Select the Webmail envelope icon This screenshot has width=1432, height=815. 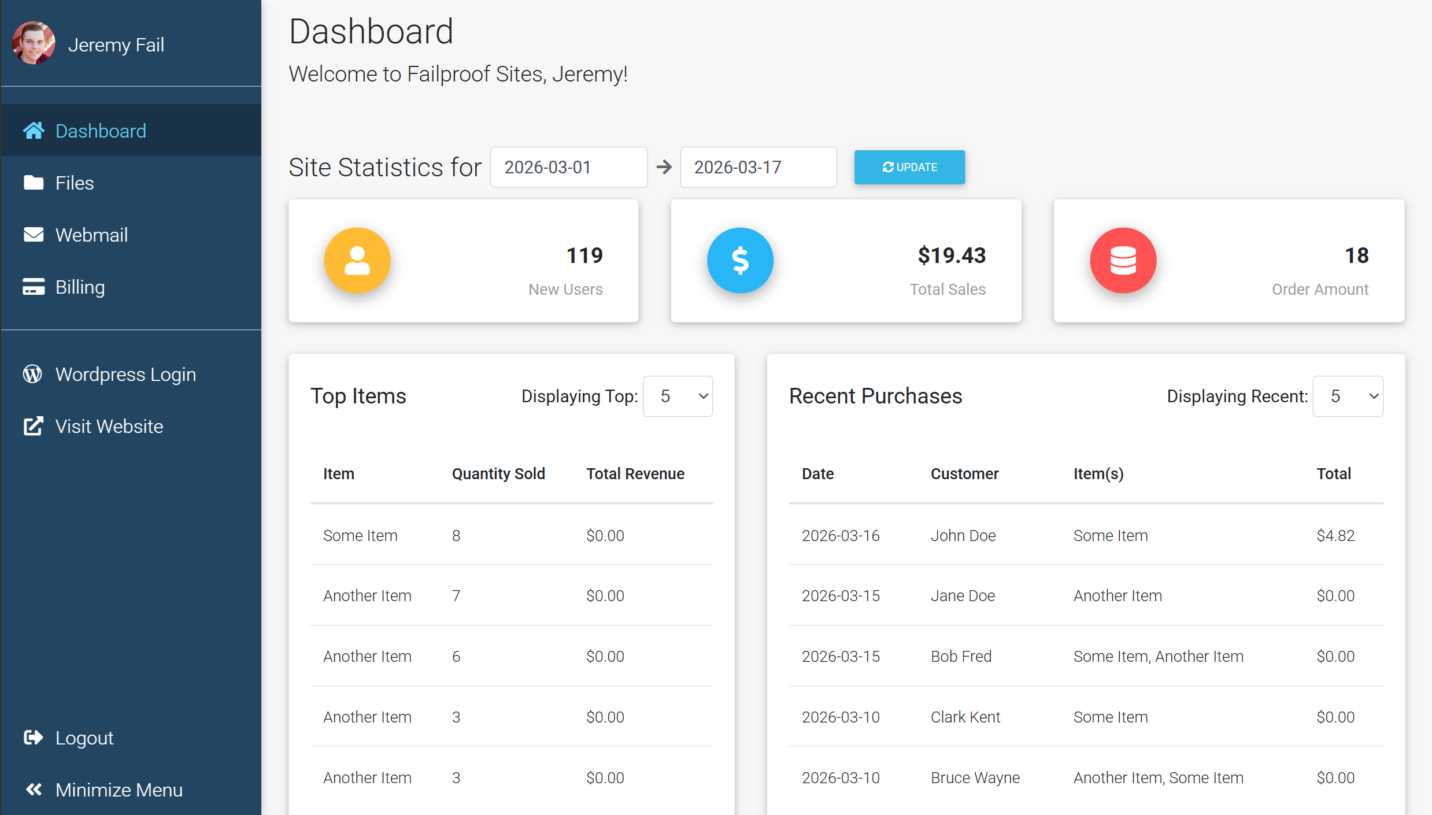(x=34, y=234)
